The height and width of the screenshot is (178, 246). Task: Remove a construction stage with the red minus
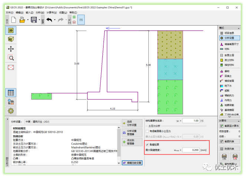pyautogui.click(x=74, y=22)
